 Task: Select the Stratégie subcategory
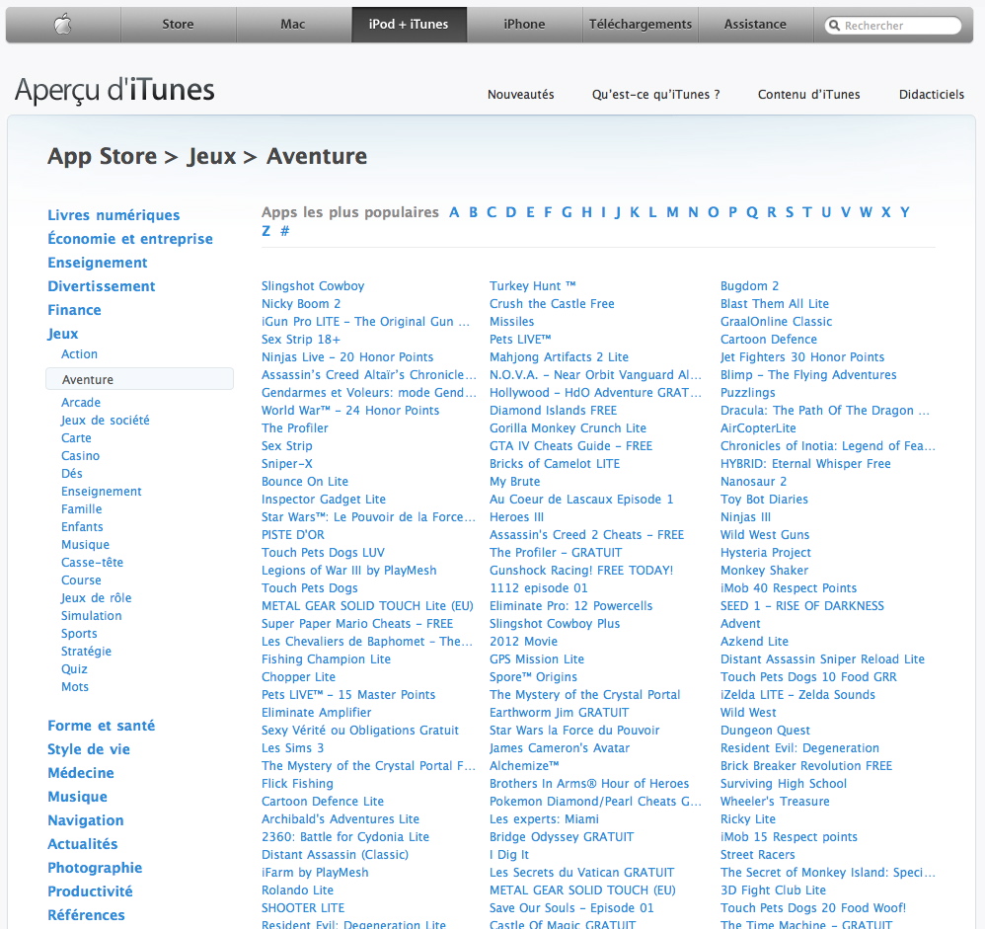click(x=86, y=652)
